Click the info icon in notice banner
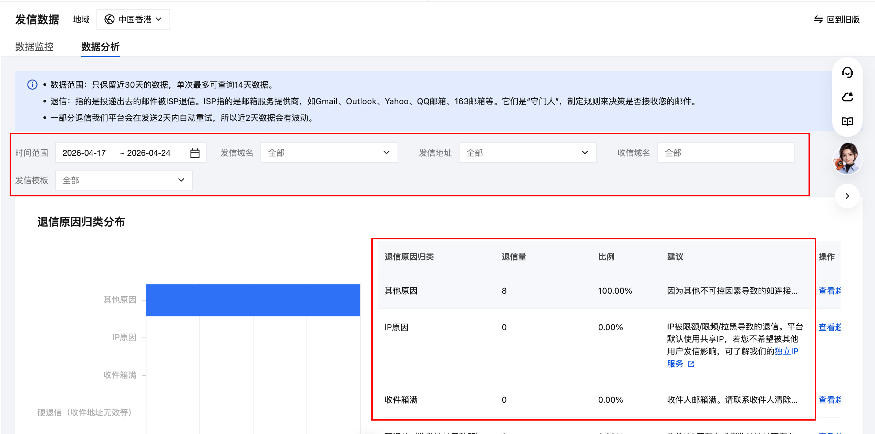This screenshot has width=875, height=434. (32, 85)
